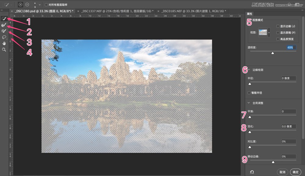Select the Hand tool
This screenshot has width=305, height=176.
click(4, 43)
